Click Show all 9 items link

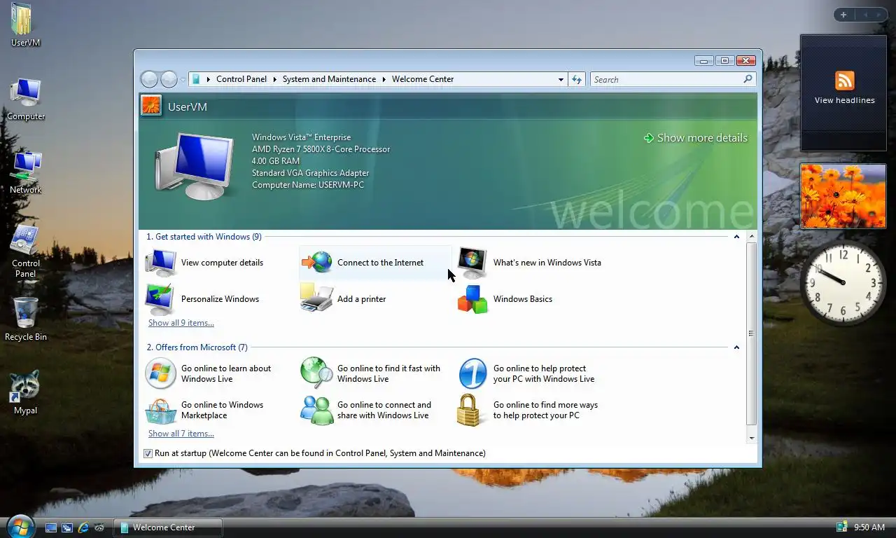[181, 323]
